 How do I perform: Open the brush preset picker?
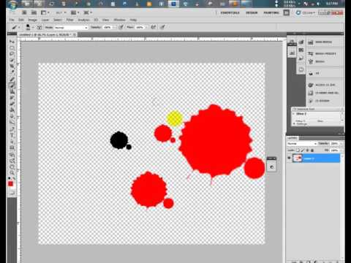point(29,27)
